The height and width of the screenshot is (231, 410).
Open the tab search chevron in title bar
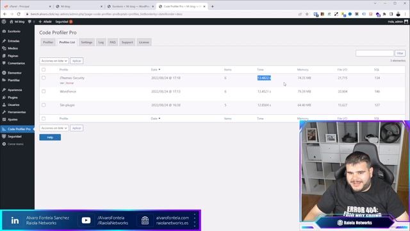(x=375, y=3)
